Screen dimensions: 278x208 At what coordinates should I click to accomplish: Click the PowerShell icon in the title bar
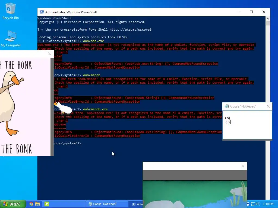coord(42,12)
